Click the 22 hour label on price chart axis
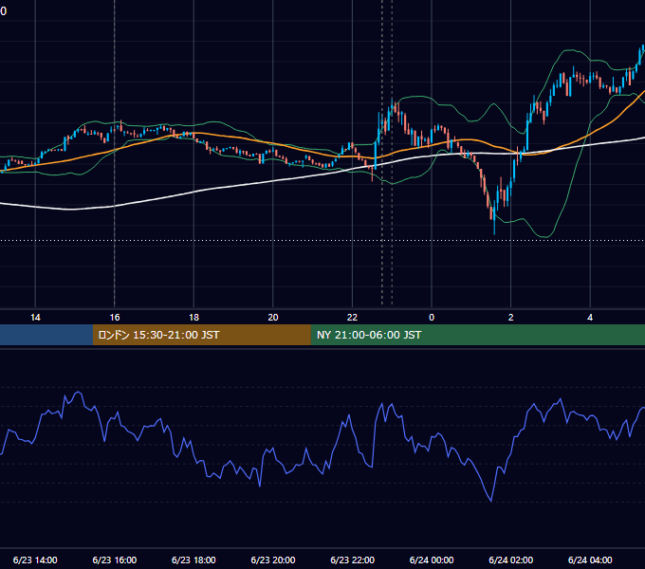 tap(352, 318)
